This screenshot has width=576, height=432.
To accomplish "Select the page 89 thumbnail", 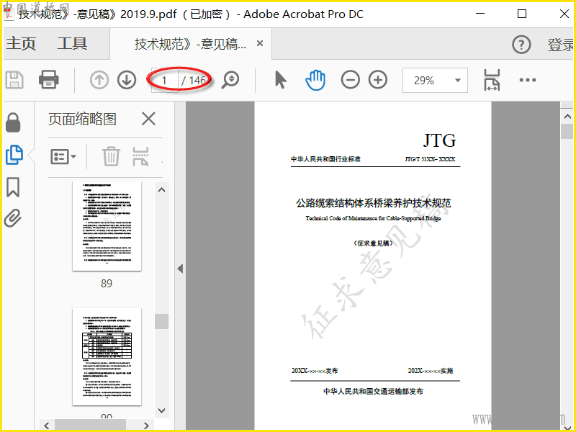I will click(107, 226).
